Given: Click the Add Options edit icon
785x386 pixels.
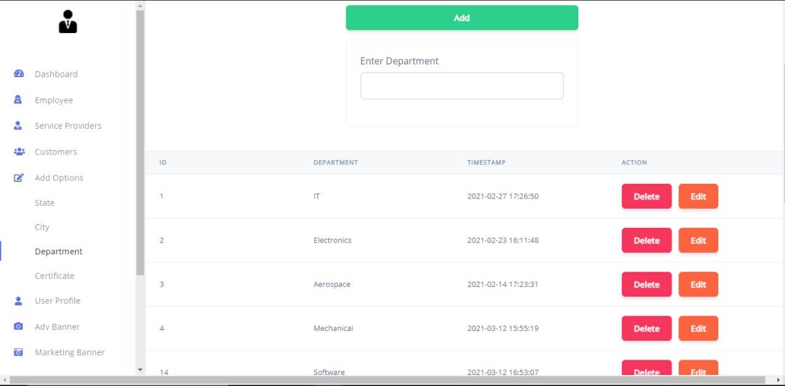Looking at the screenshot, I should click(x=18, y=178).
